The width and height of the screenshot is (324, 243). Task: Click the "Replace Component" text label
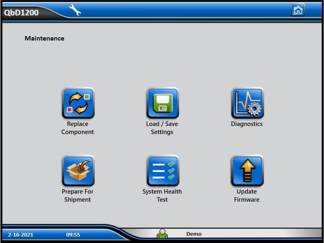pos(78,128)
